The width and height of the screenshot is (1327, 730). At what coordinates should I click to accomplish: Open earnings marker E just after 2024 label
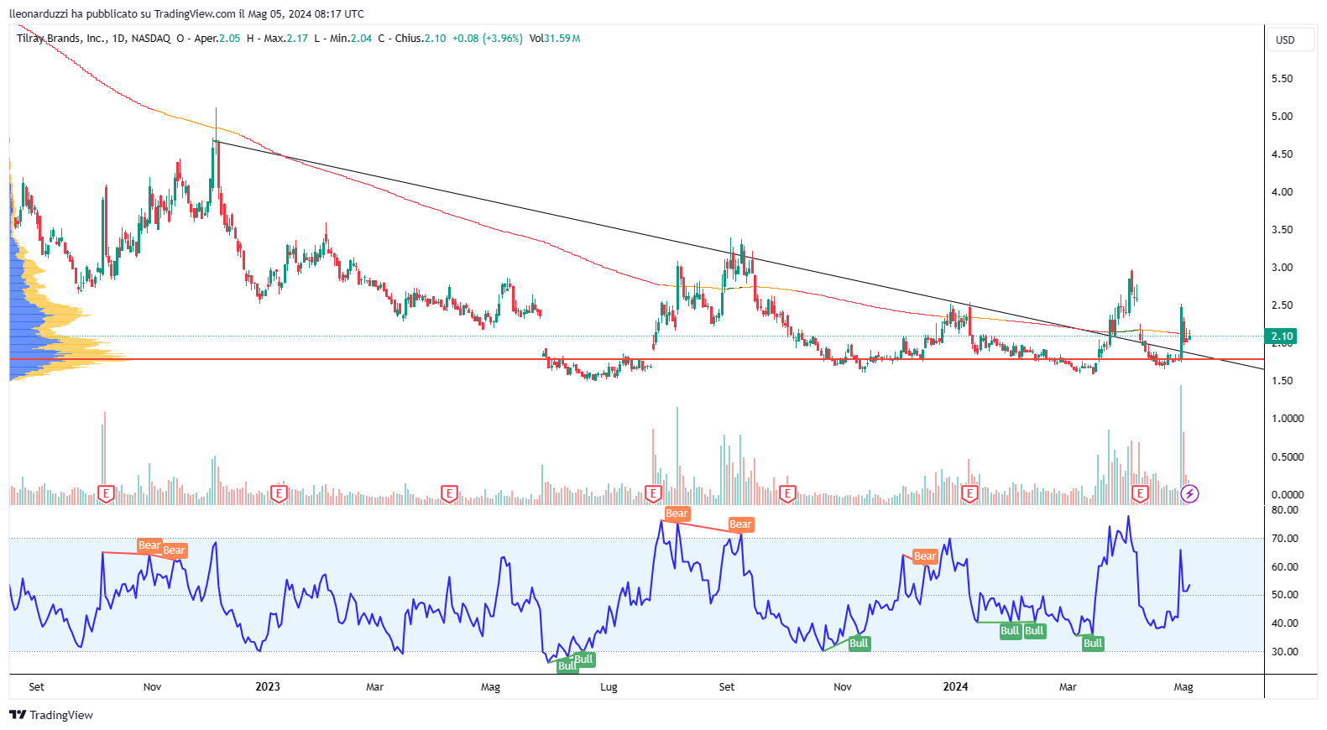pos(969,493)
